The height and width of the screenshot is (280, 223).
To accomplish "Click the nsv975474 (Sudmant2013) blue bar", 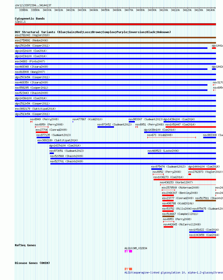I will coord(157,169).
